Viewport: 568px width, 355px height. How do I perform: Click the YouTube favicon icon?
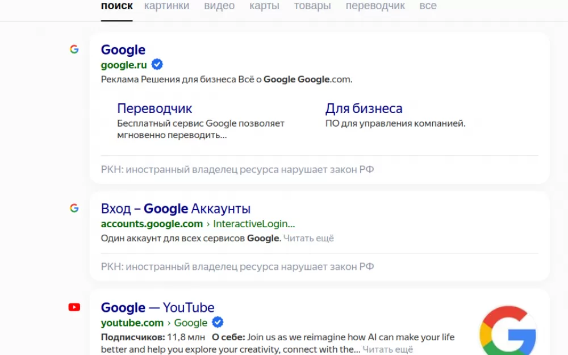pos(74,307)
